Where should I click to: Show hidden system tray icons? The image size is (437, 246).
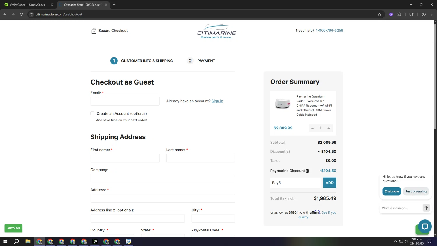(395, 241)
